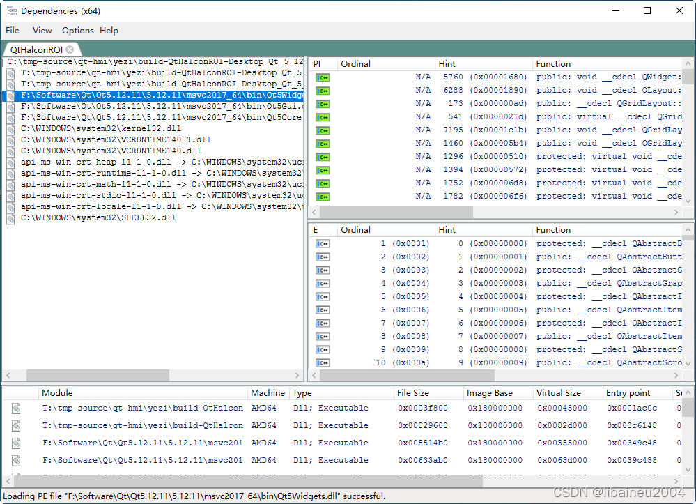Click the green C++ icon for hint 173
This screenshot has width=696, height=504.
[323, 104]
